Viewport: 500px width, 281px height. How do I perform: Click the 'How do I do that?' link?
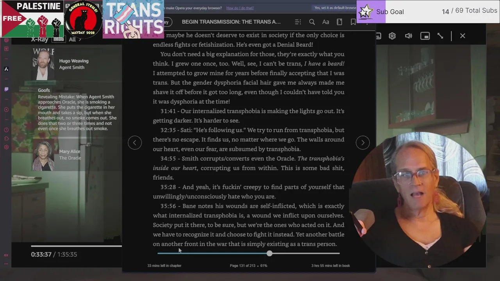[x=240, y=8]
